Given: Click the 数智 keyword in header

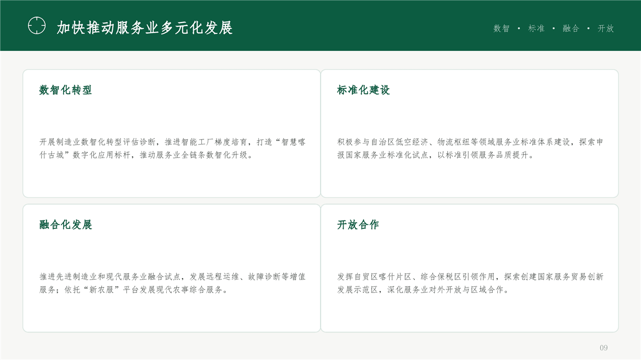Looking at the screenshot, I should point(501,28).
